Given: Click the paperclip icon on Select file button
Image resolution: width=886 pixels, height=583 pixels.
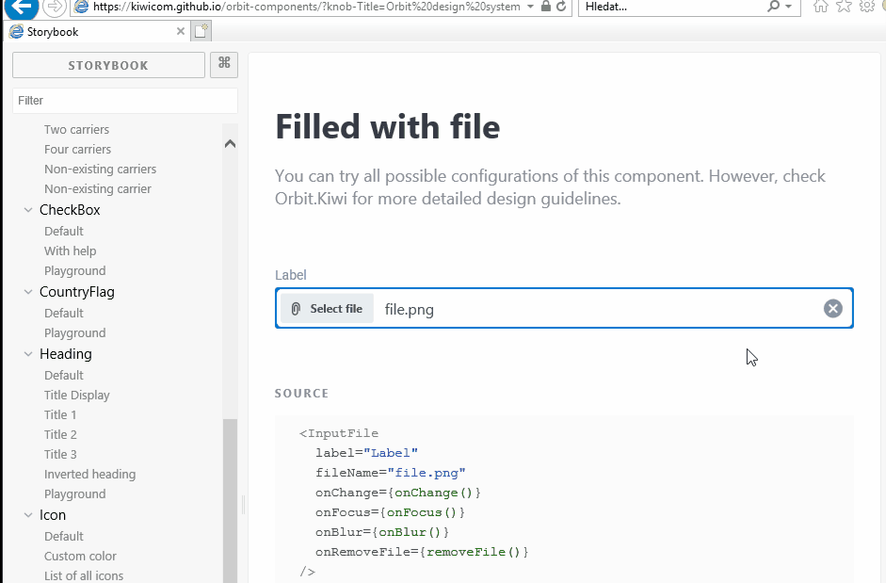Looking at the screenshot, I should coord(296,308).
